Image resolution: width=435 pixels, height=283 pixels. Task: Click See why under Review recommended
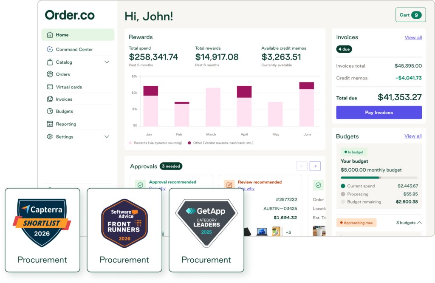[246, 188]
